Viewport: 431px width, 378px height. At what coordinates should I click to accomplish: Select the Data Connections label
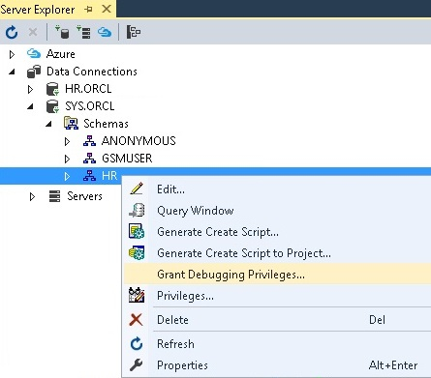pos(92,72)
